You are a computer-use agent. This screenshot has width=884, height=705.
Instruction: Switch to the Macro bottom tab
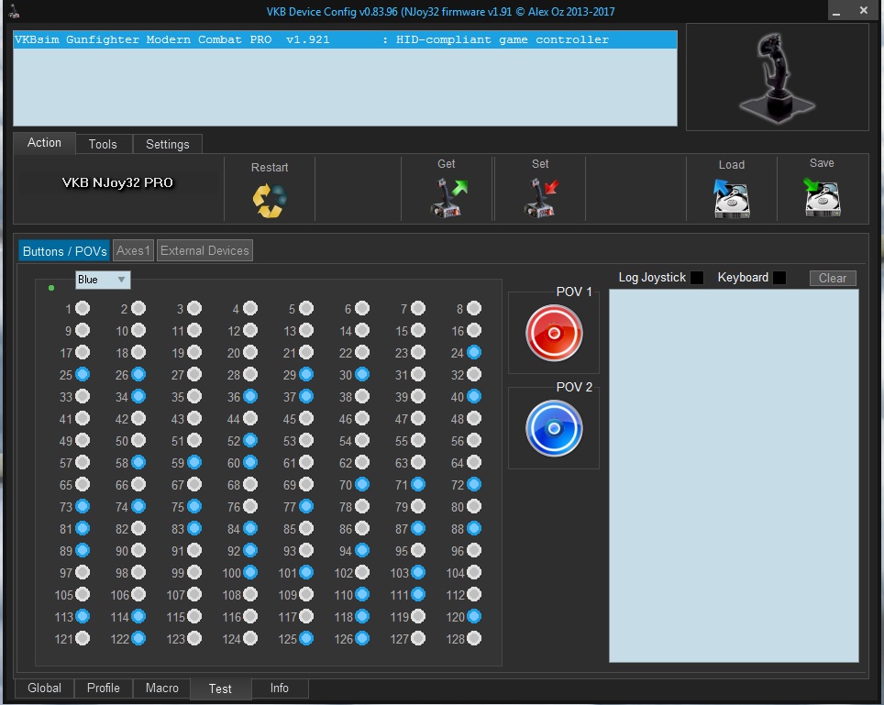(161, 688)
